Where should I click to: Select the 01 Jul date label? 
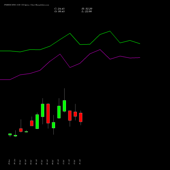coord(20,162)
